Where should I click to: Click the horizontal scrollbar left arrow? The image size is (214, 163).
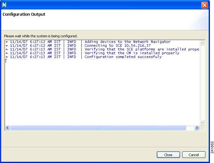(x=8, y=128)
